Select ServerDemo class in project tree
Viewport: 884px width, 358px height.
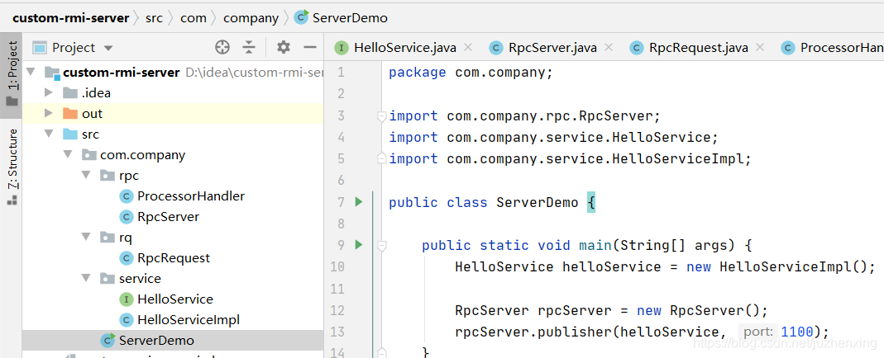coord(156,340)
